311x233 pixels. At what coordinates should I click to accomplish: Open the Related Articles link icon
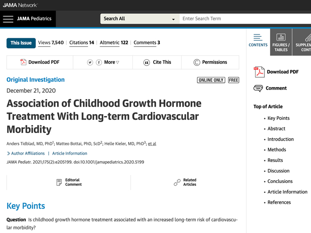click(177, 183)
